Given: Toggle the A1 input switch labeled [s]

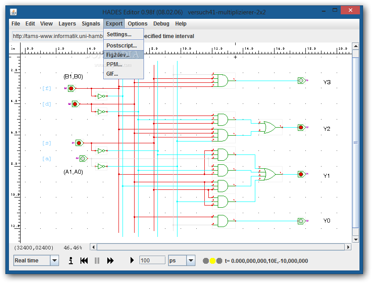Looking at the screenshot, I should coord(79,143).
